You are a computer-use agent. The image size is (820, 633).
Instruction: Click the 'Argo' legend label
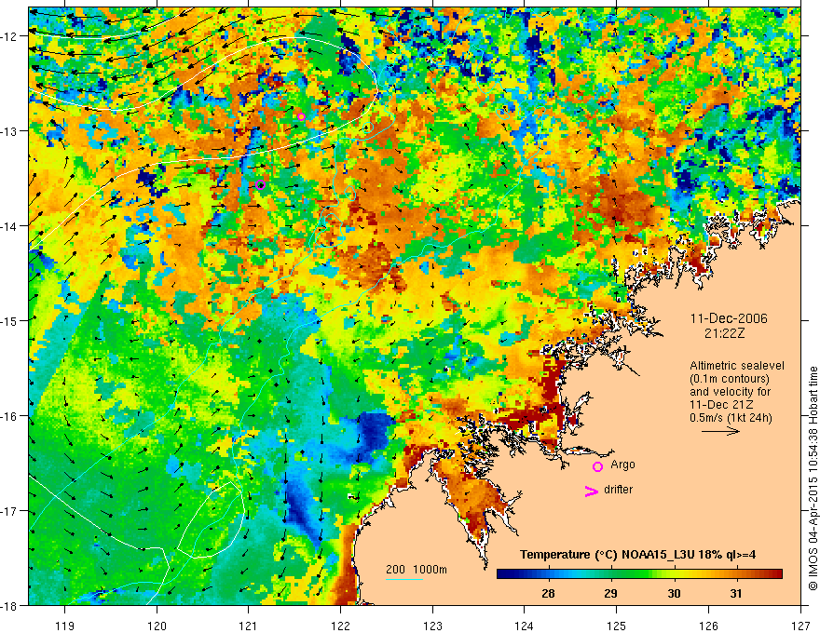click(622, 465)
